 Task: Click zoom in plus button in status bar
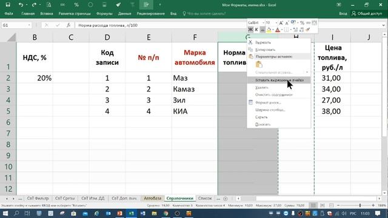pyautogui.click(x=373, y=205)
